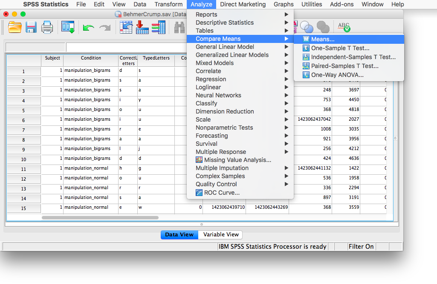Click the TypedLetters column header

(x=156, y=60)
